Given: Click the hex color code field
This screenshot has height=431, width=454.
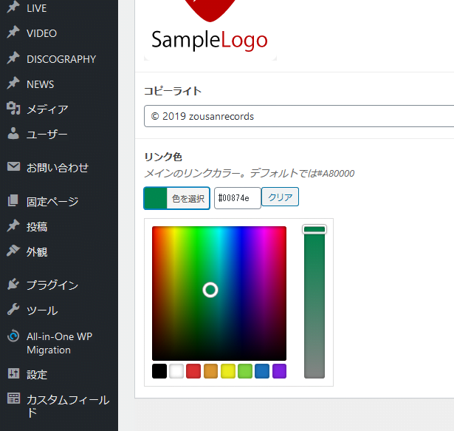Looking at the screenshot, I should pyautogui.click(x=237, y=198).
